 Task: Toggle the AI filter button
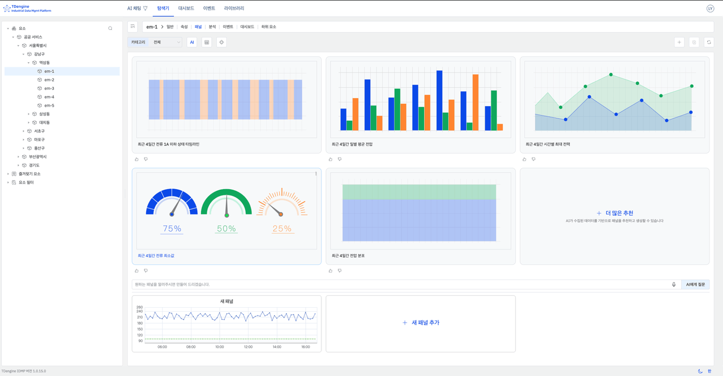192,42
